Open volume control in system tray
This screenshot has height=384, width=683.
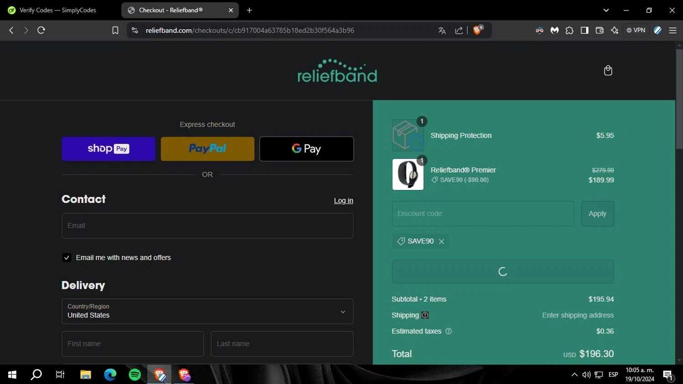click(586, 374)
